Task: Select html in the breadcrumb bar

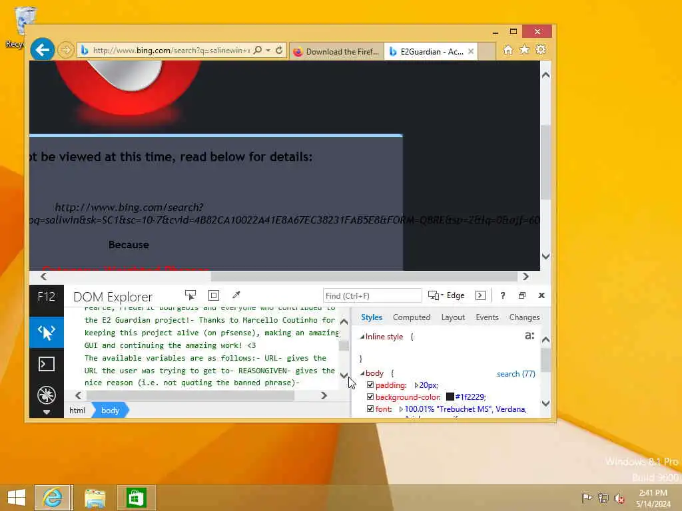Action: (x=77, y=410)
